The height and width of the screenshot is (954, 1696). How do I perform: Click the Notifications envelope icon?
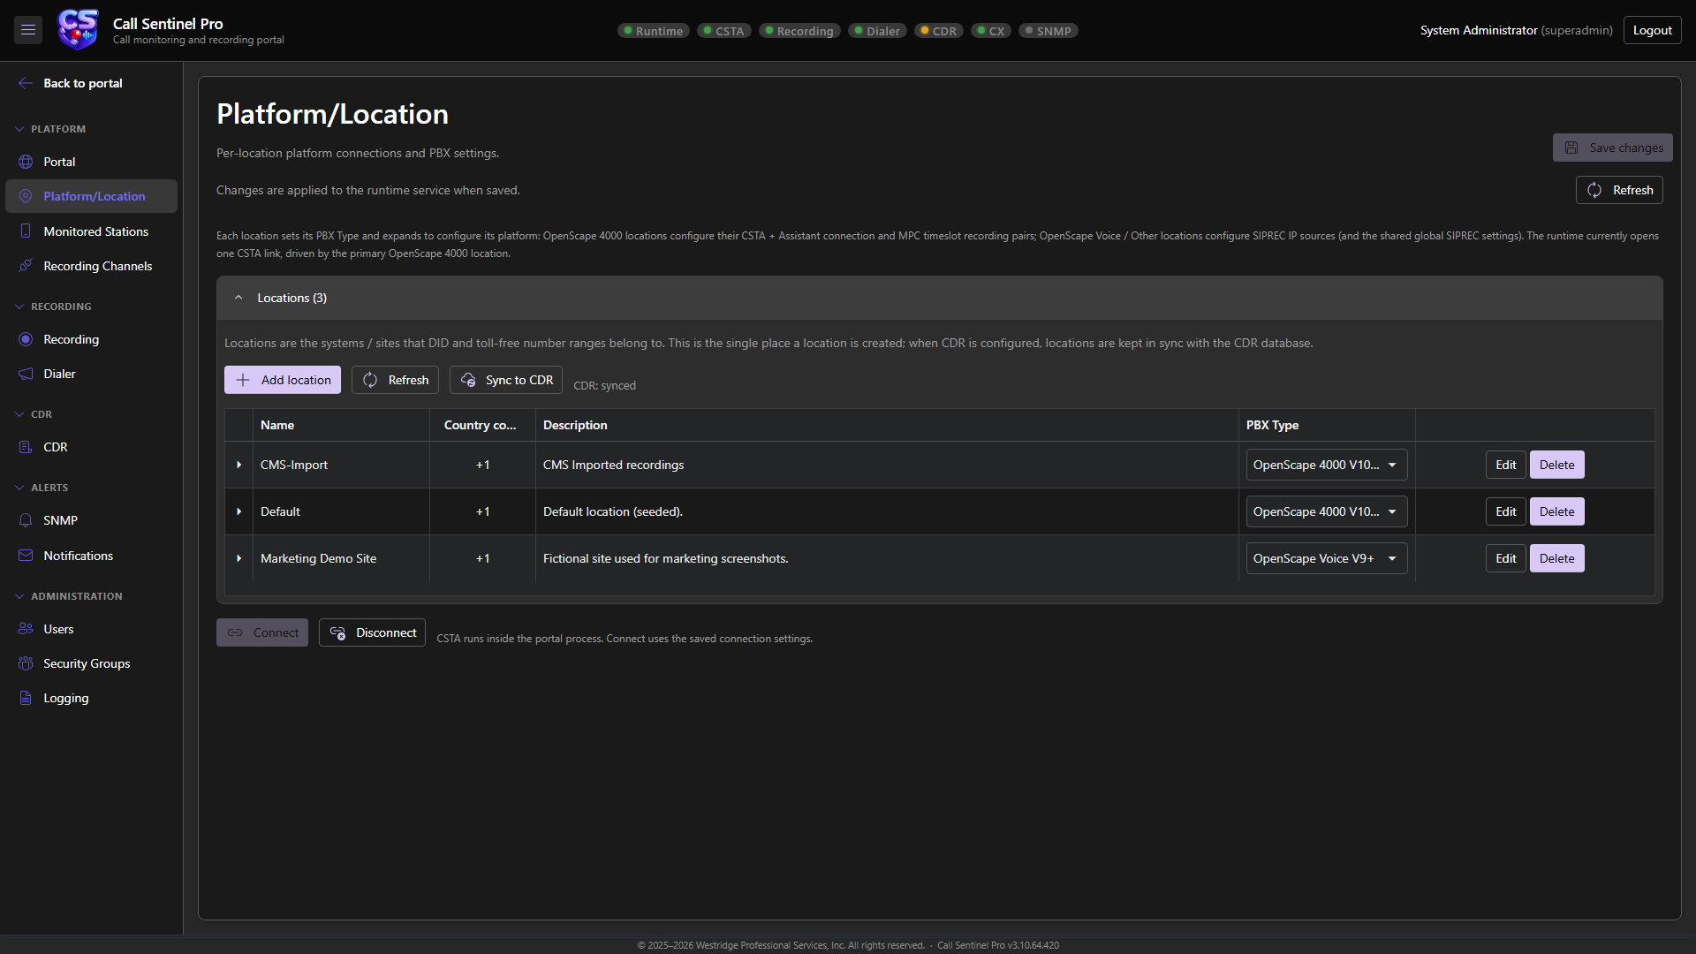(x=26, y=556)
